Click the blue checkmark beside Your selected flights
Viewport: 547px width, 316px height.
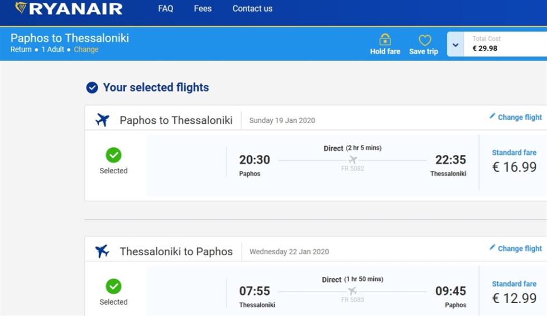(92, 87)
